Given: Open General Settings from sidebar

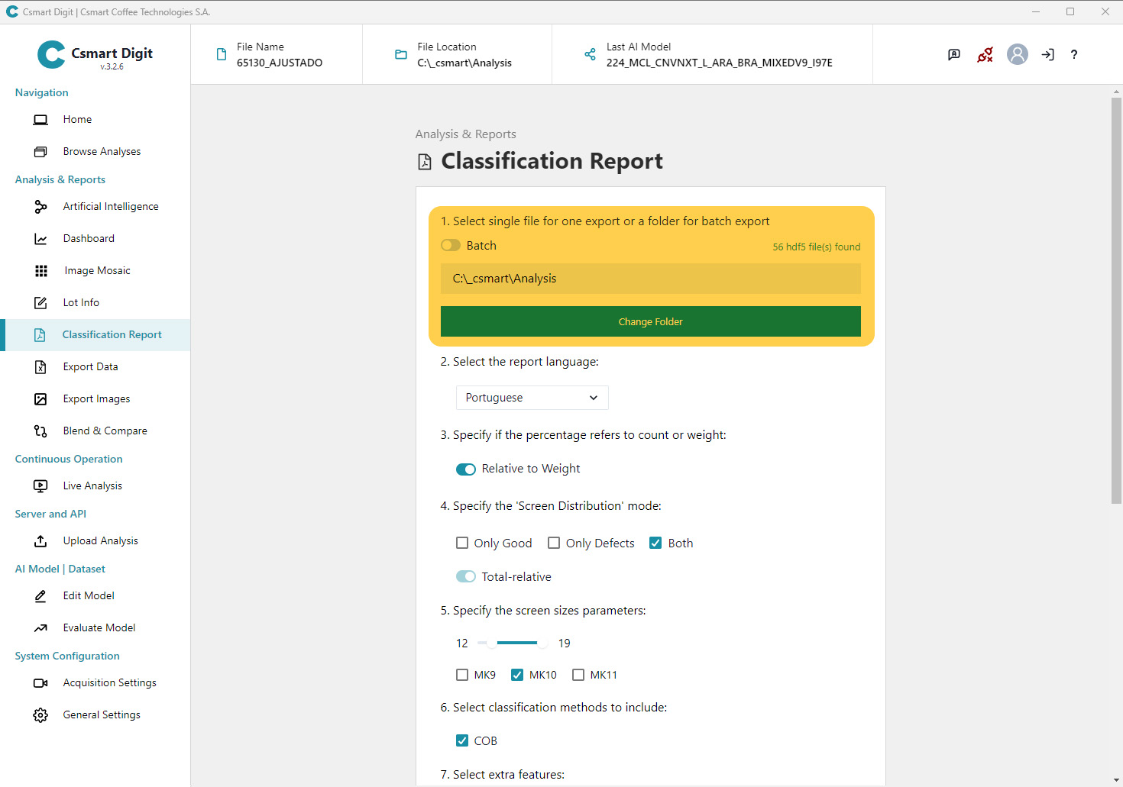Looking at the screenshot, I should (x=102, y=715).
